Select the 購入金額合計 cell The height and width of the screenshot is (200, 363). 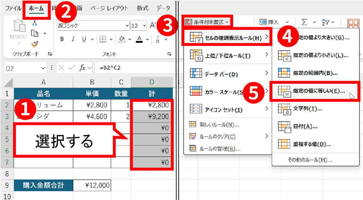pos(44,185)
